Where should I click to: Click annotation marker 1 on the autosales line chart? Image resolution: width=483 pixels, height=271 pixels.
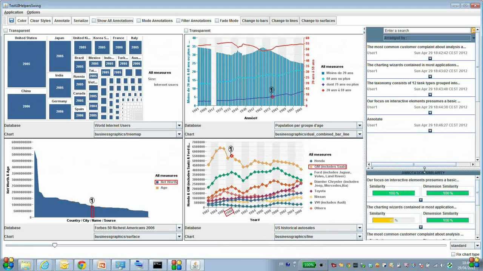(x=231, y=149)
